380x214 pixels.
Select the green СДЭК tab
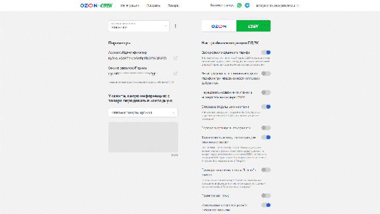coord(254,26)
